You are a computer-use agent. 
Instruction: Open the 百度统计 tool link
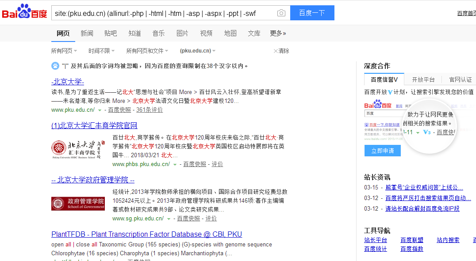[x=376, y=249]
